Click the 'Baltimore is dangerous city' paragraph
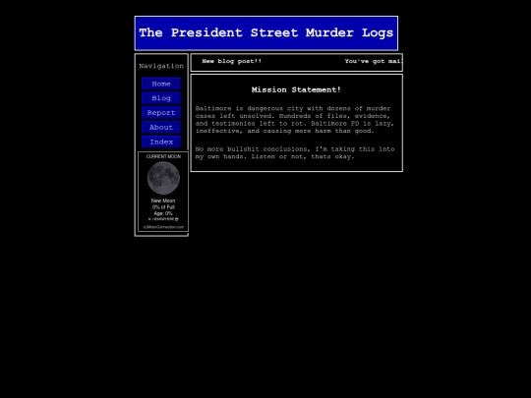Image resolution: width=531 pixels, height=398 pixels. coord(295,120)
